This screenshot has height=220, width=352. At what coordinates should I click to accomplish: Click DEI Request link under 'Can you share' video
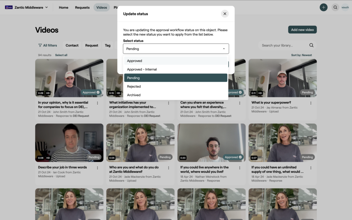click(x=223, y=116)
